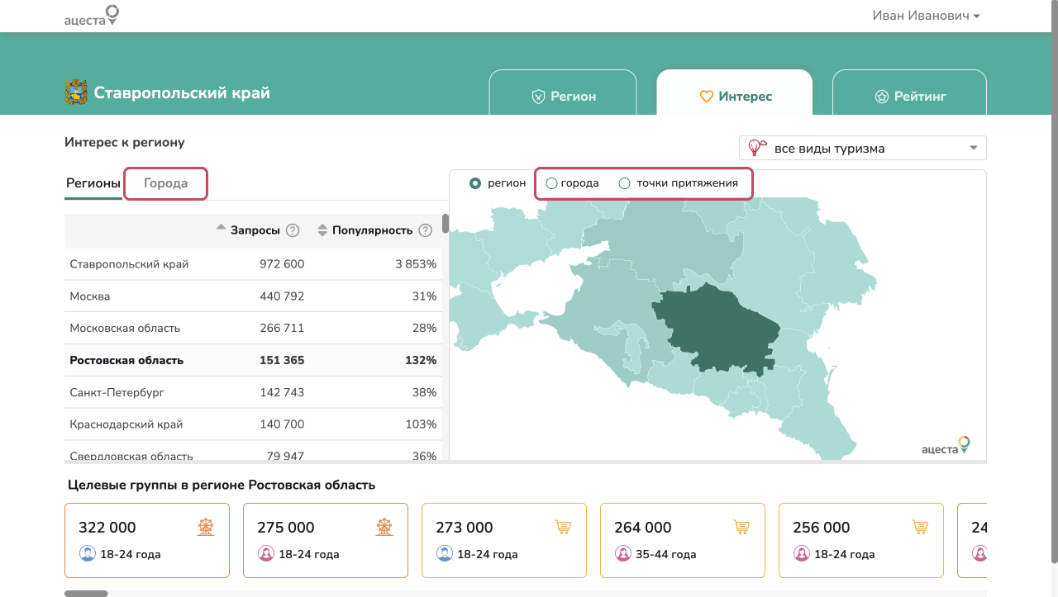Click the sort arrow beside Запросы

pyautogui.click(x=221, y=227)
